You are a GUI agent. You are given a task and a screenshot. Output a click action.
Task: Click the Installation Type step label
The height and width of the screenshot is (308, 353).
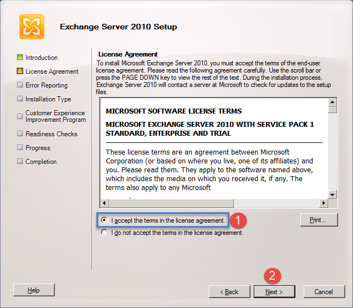click(48, 99)
